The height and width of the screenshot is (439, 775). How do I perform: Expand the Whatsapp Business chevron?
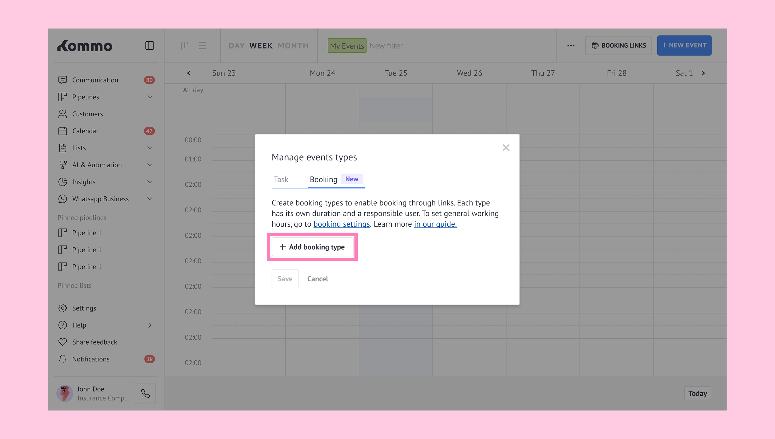pos(150,199)
